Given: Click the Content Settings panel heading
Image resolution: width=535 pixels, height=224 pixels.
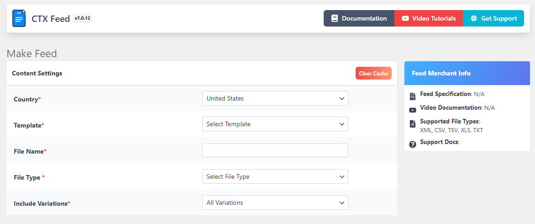Looking at the screenshot, I should (x=37, y=73).
